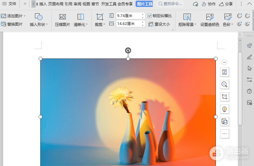Open the 插入 ribbon tab
Screen dimensions: 254x166
[43, 4]
